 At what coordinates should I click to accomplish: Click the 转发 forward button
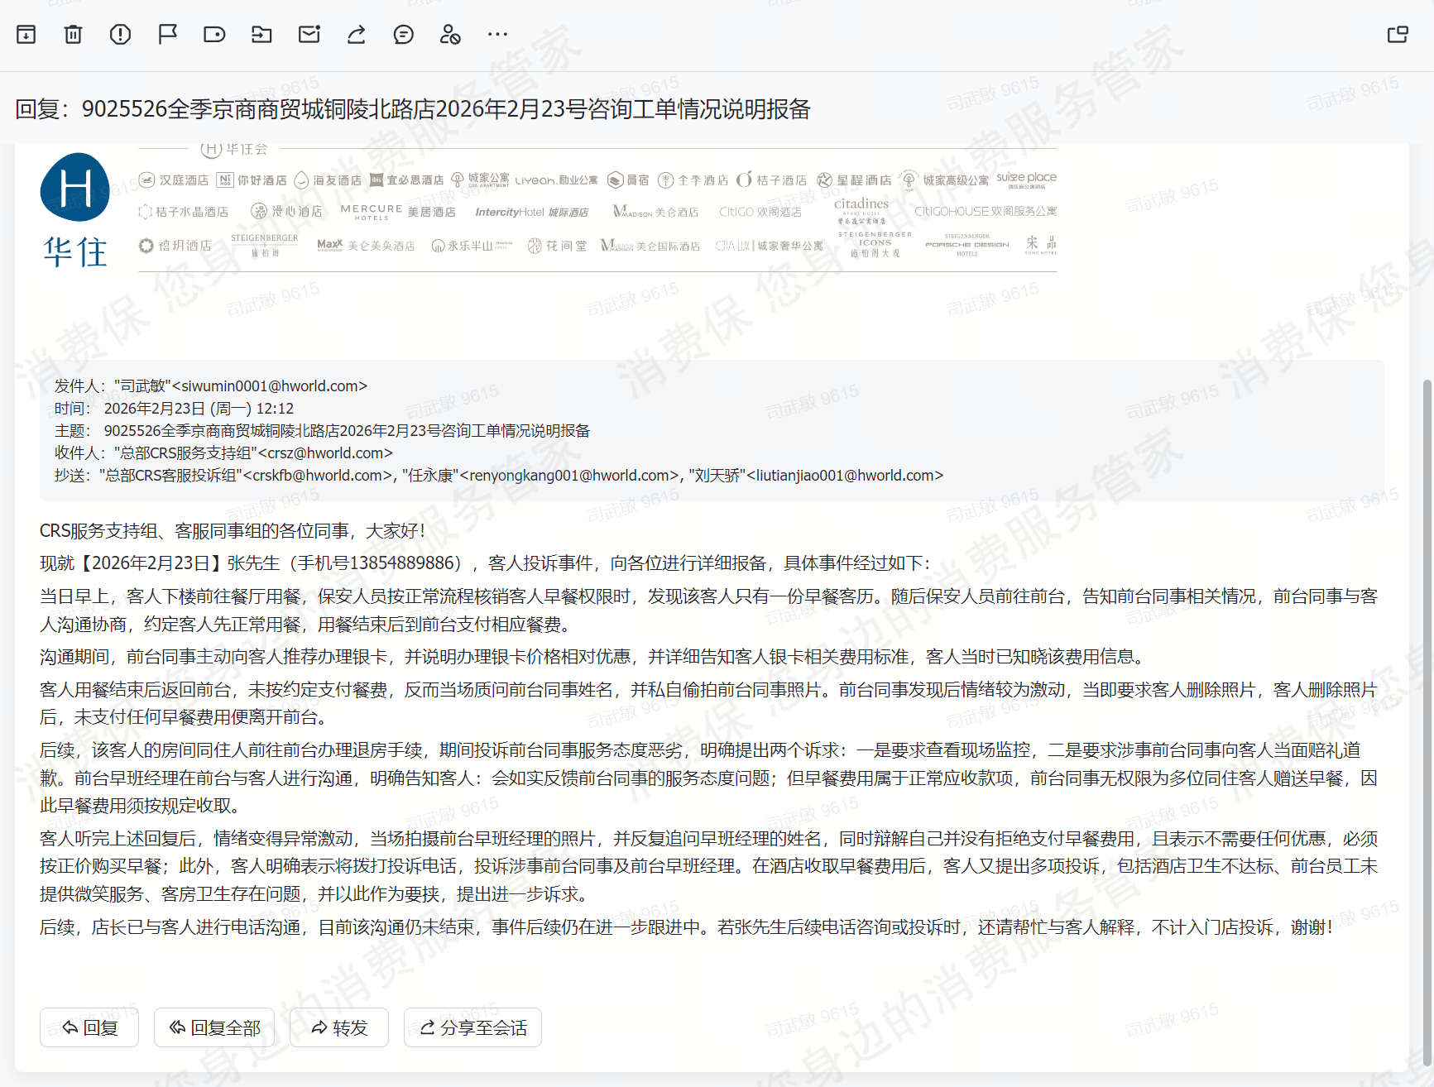[x=339, y=1027]
